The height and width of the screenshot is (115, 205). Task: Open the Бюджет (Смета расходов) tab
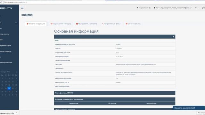61,24
